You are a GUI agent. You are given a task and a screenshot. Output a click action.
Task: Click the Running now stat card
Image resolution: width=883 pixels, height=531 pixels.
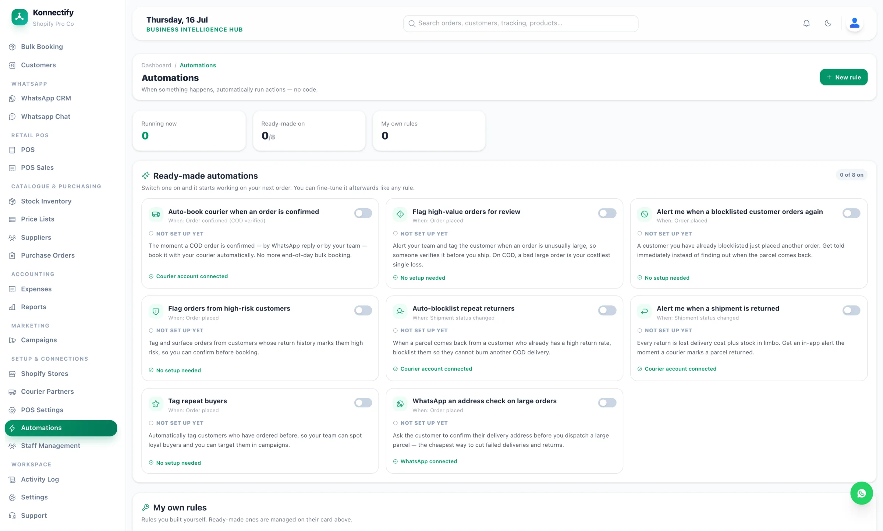click(x=189, y=131)
